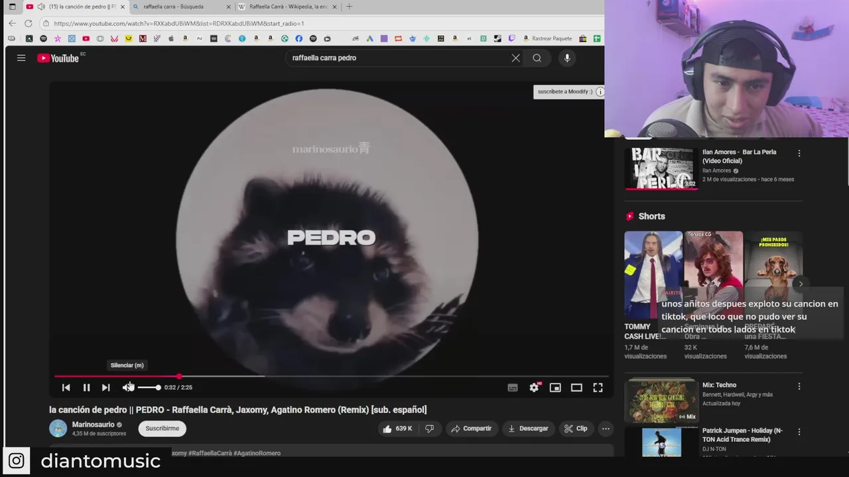Dislike the video
Viewport: 849px width, 477px height.
429,429
